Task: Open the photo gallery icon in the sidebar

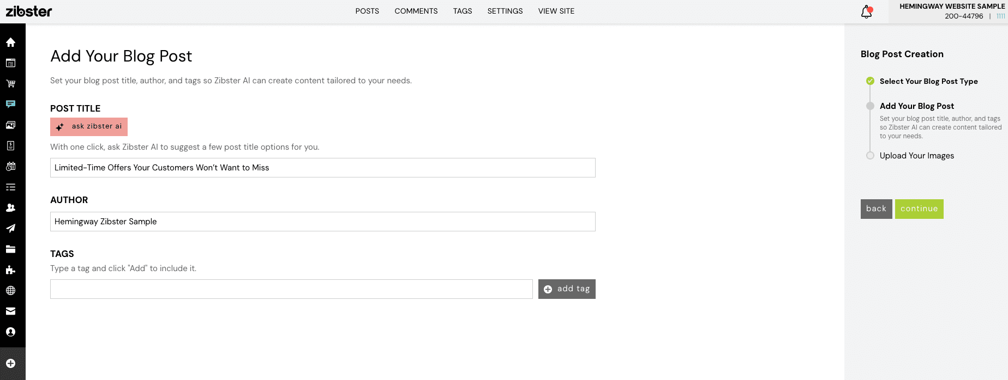Action: point(10,125)
